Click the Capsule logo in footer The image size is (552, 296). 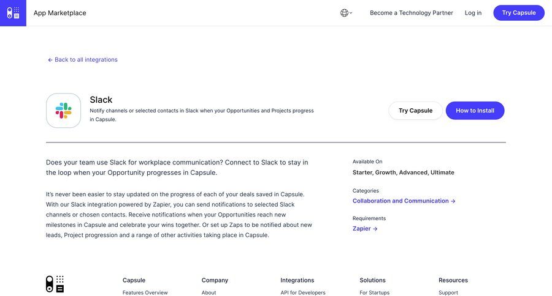pyautogui.click(x=55, y=284)
